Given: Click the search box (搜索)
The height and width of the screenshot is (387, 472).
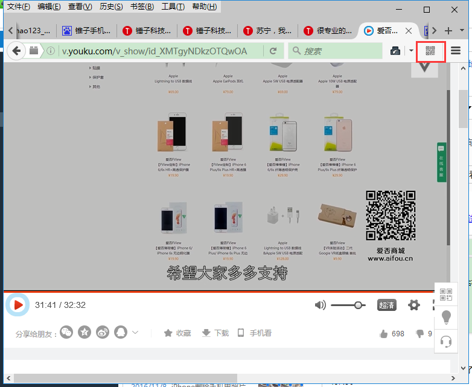Looking at the screenshot, I should [x=335, y=51].
